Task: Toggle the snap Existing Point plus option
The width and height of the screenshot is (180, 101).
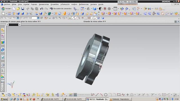Action: coord(92,18)
